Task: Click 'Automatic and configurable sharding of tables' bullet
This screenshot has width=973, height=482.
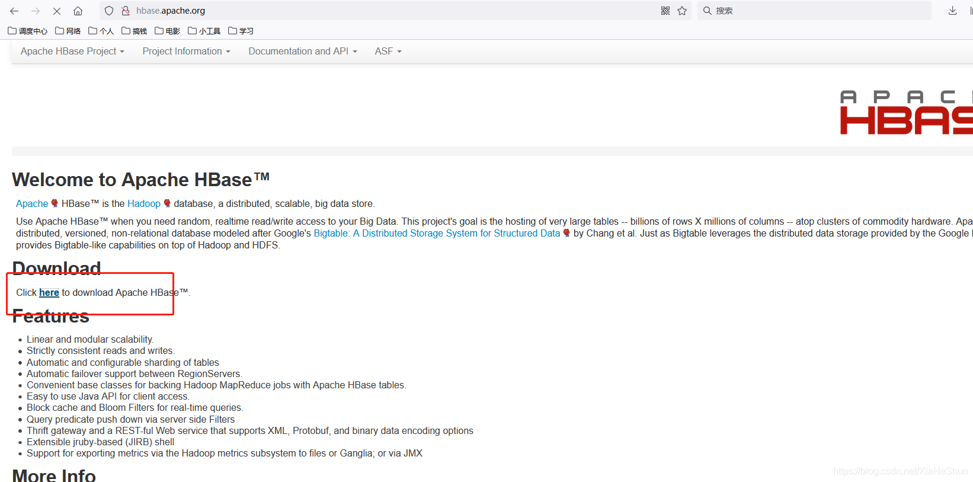Action: pyautogui.click(x=123, y=362)
